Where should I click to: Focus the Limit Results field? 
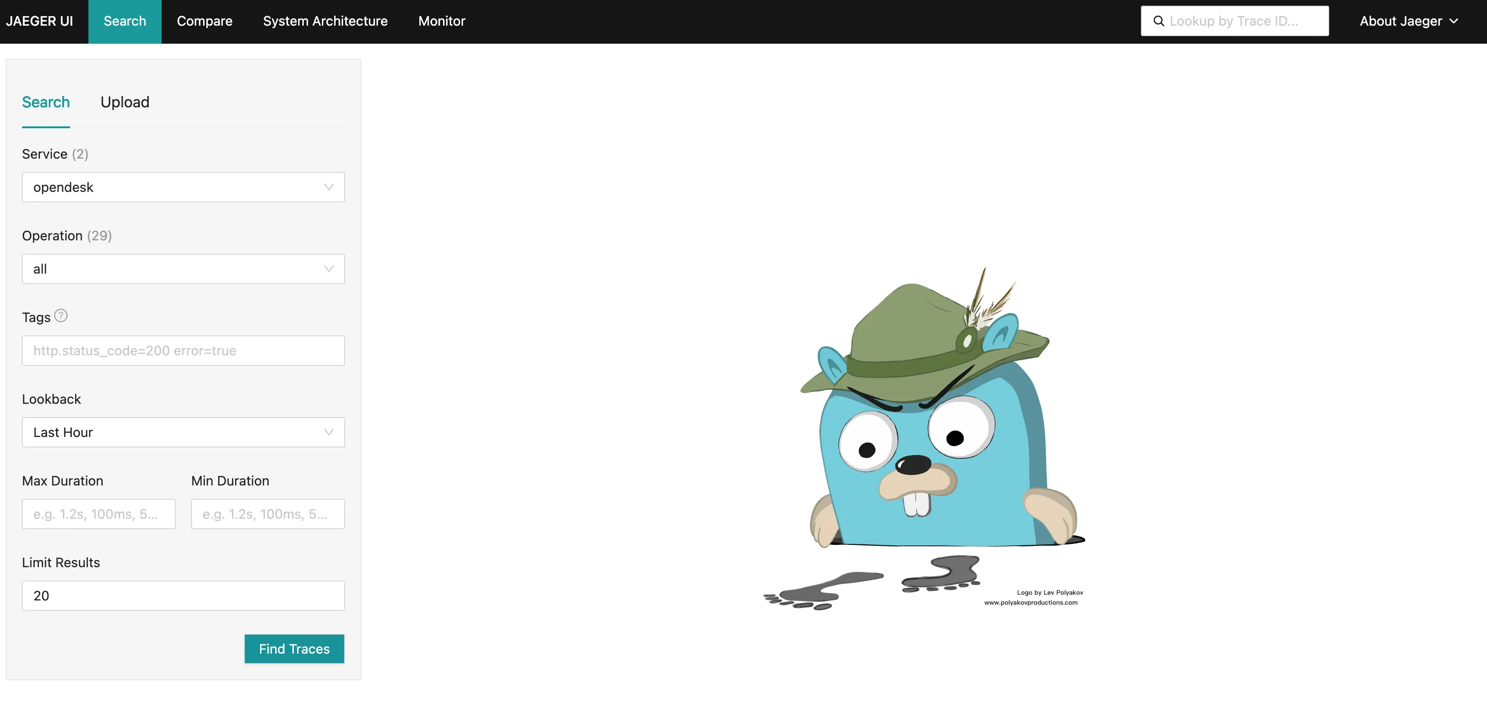pyautogui.click(x=183, y=596)
